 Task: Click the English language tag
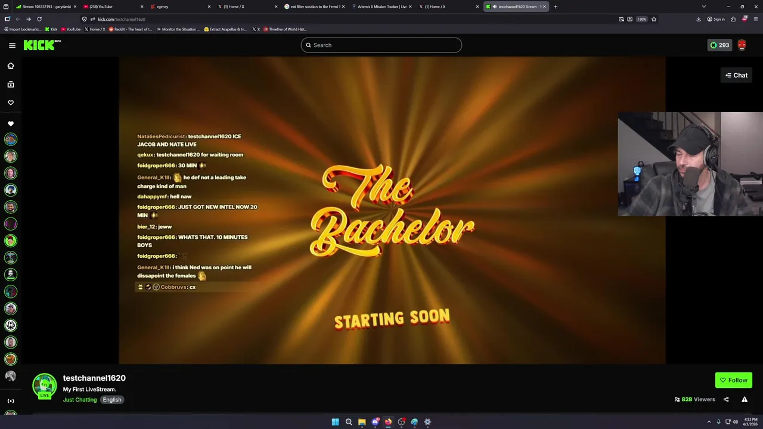[112, 400]
